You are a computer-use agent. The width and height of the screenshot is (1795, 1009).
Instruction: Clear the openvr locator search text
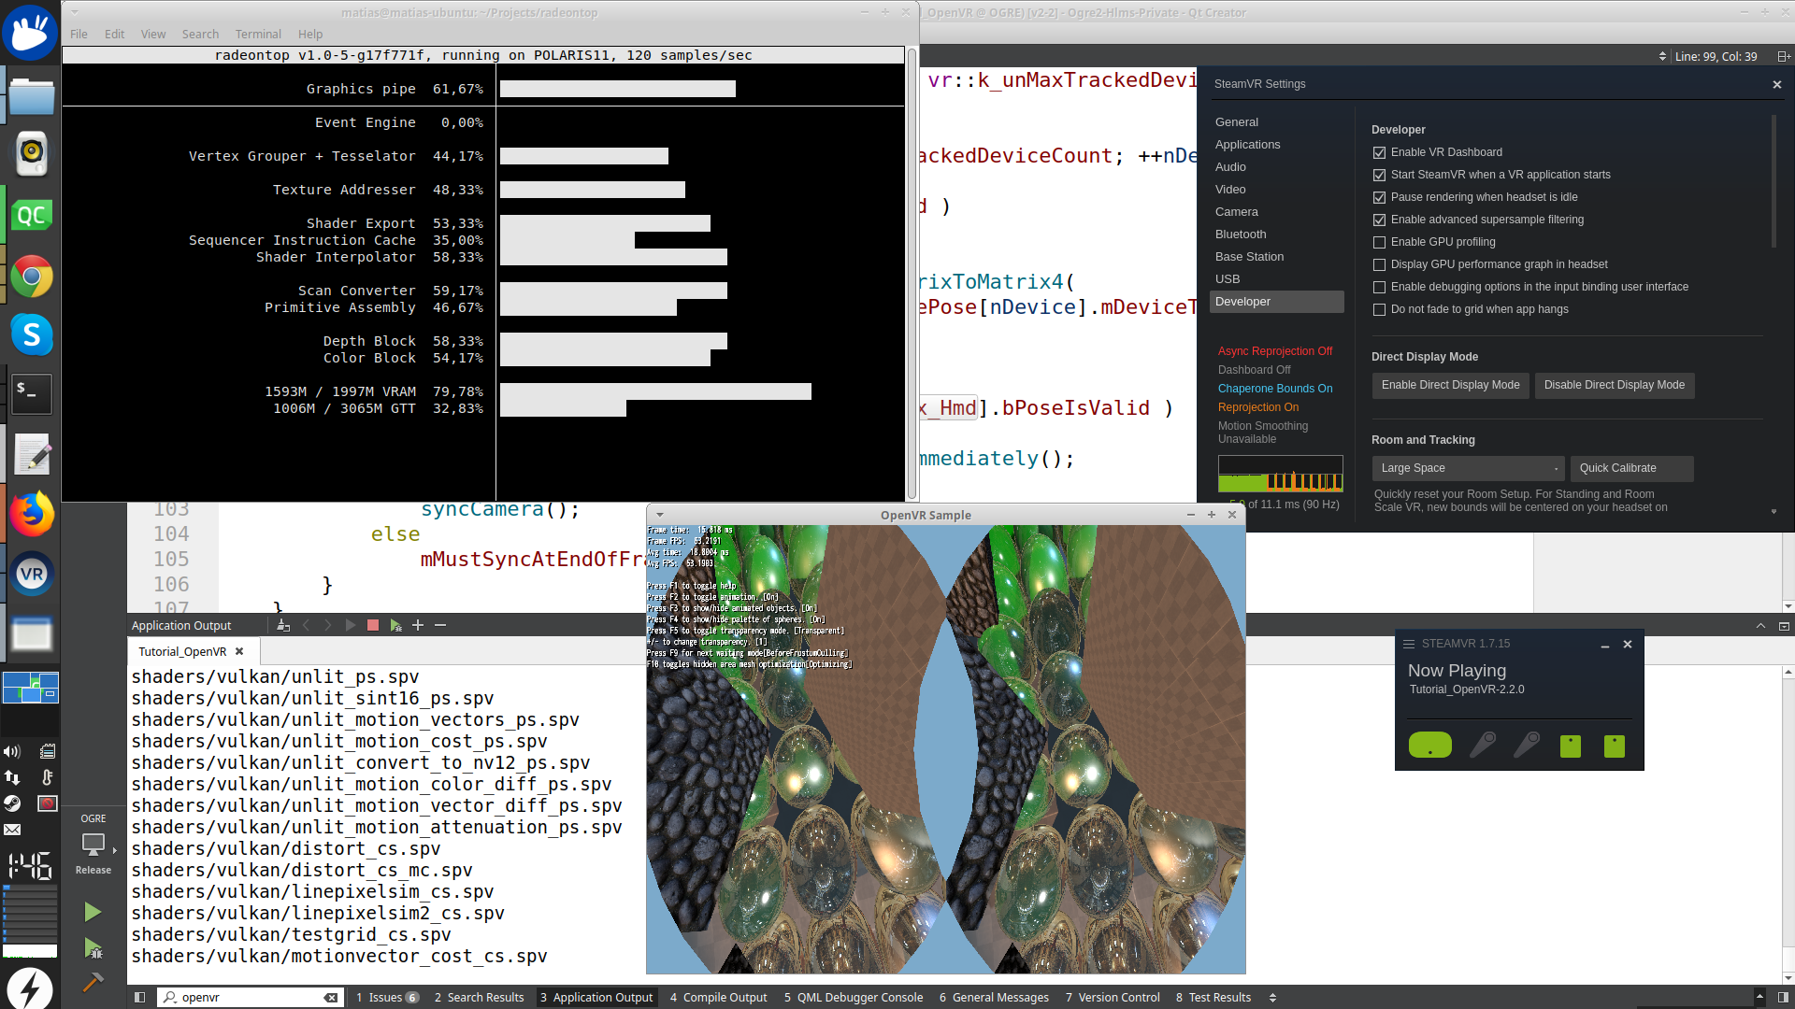pyautogui.click(x=330, y=997)
